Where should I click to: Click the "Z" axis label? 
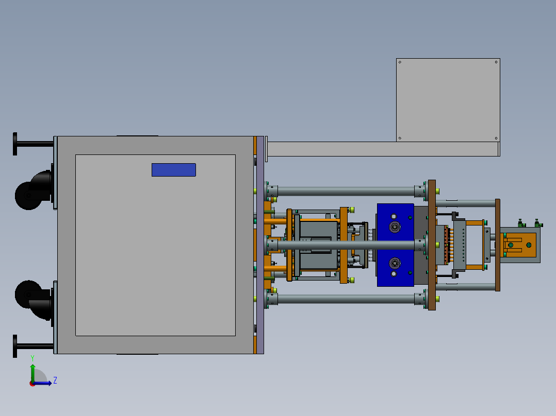click(x=55, y=380)
